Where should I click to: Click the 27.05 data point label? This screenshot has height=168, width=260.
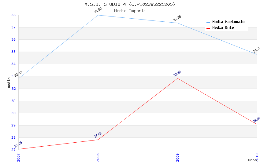18,144
